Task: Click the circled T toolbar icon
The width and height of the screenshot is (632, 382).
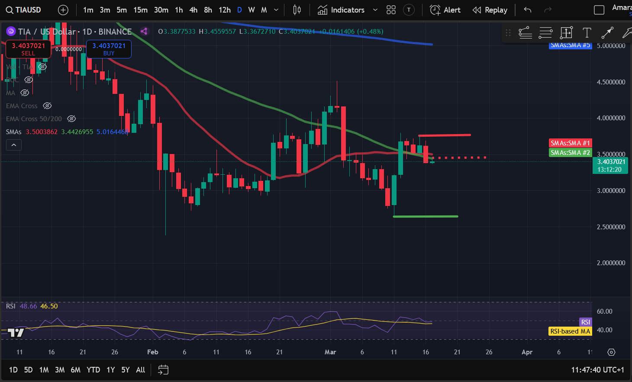Action: [409, 10]
